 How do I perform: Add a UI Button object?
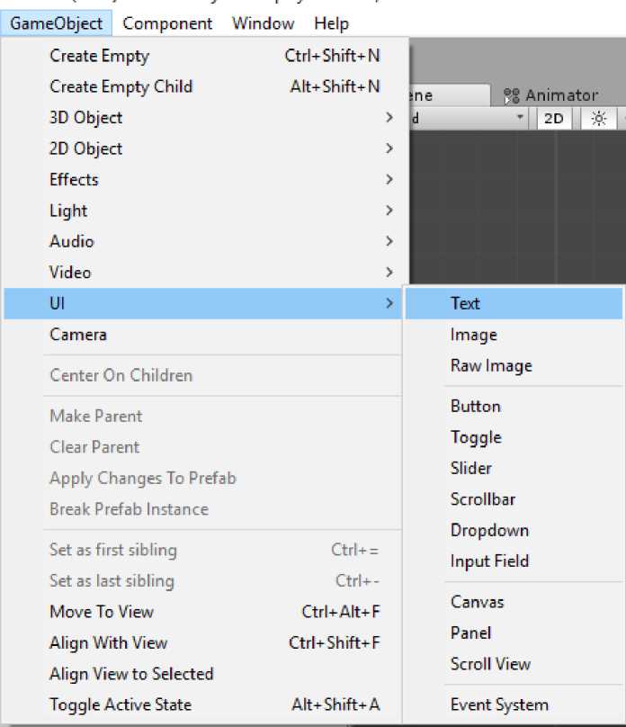tap(476, 406)
